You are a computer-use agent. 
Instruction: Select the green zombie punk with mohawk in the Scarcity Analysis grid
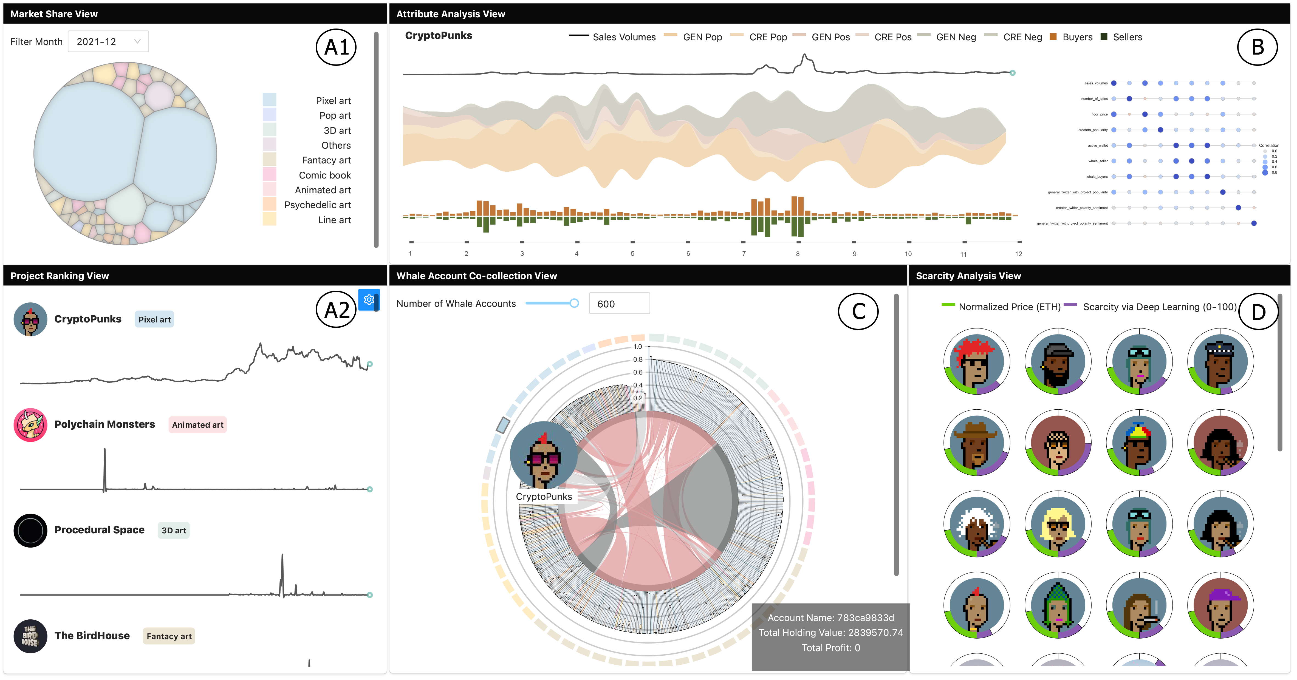(x=1058, y=605)
